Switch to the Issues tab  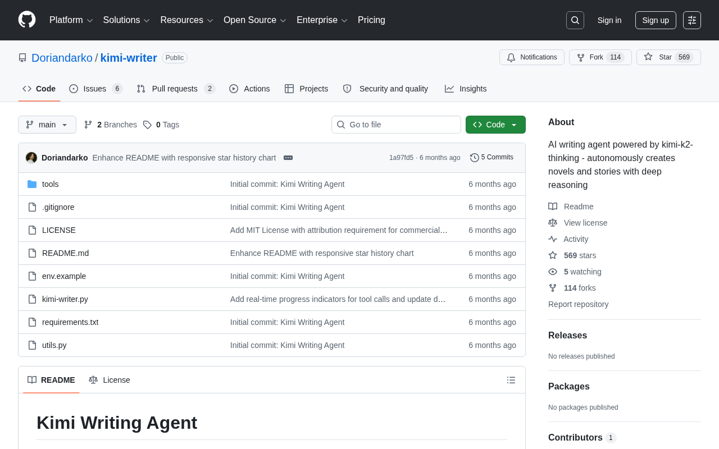pyautogui.click(x=96, y=89)
